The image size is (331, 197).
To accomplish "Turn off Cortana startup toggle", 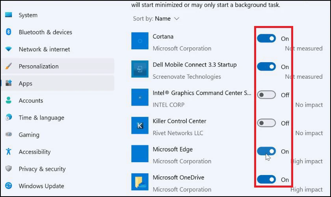I will pos(266,39).
